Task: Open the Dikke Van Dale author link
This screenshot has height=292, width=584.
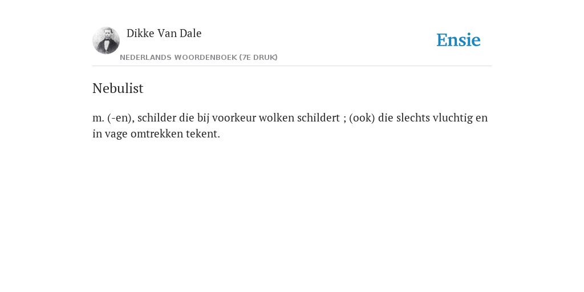Action: (164, 33)
